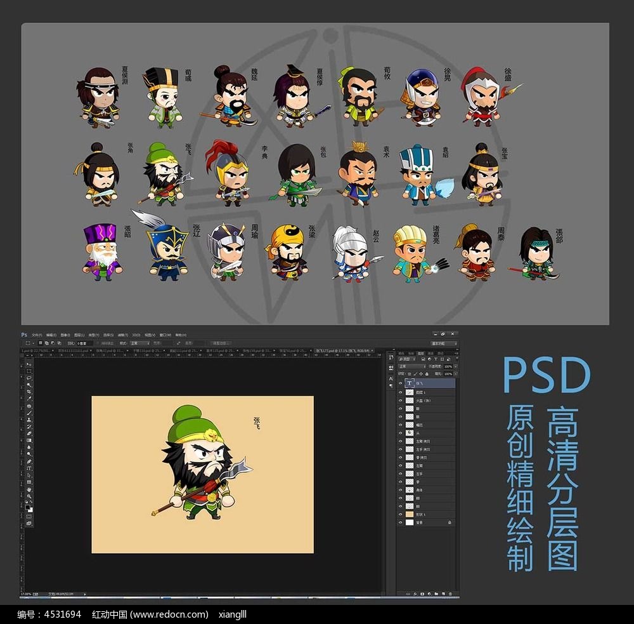Select the Pen tool
Screen dimensions: 634x624
(29, 461)
